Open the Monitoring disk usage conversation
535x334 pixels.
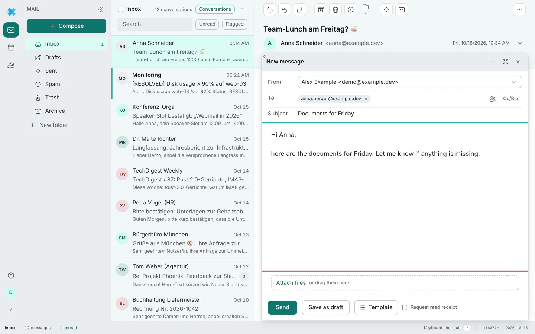coord(183,83)
